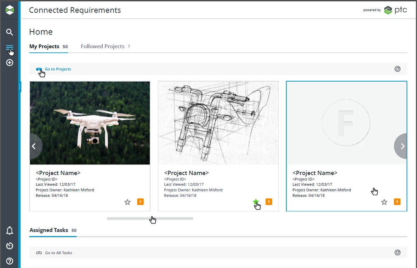Click the project carousel horizontal scrollbar
Image resolution: width=417 pixels, height=268 pixels.
coord(150,218)
